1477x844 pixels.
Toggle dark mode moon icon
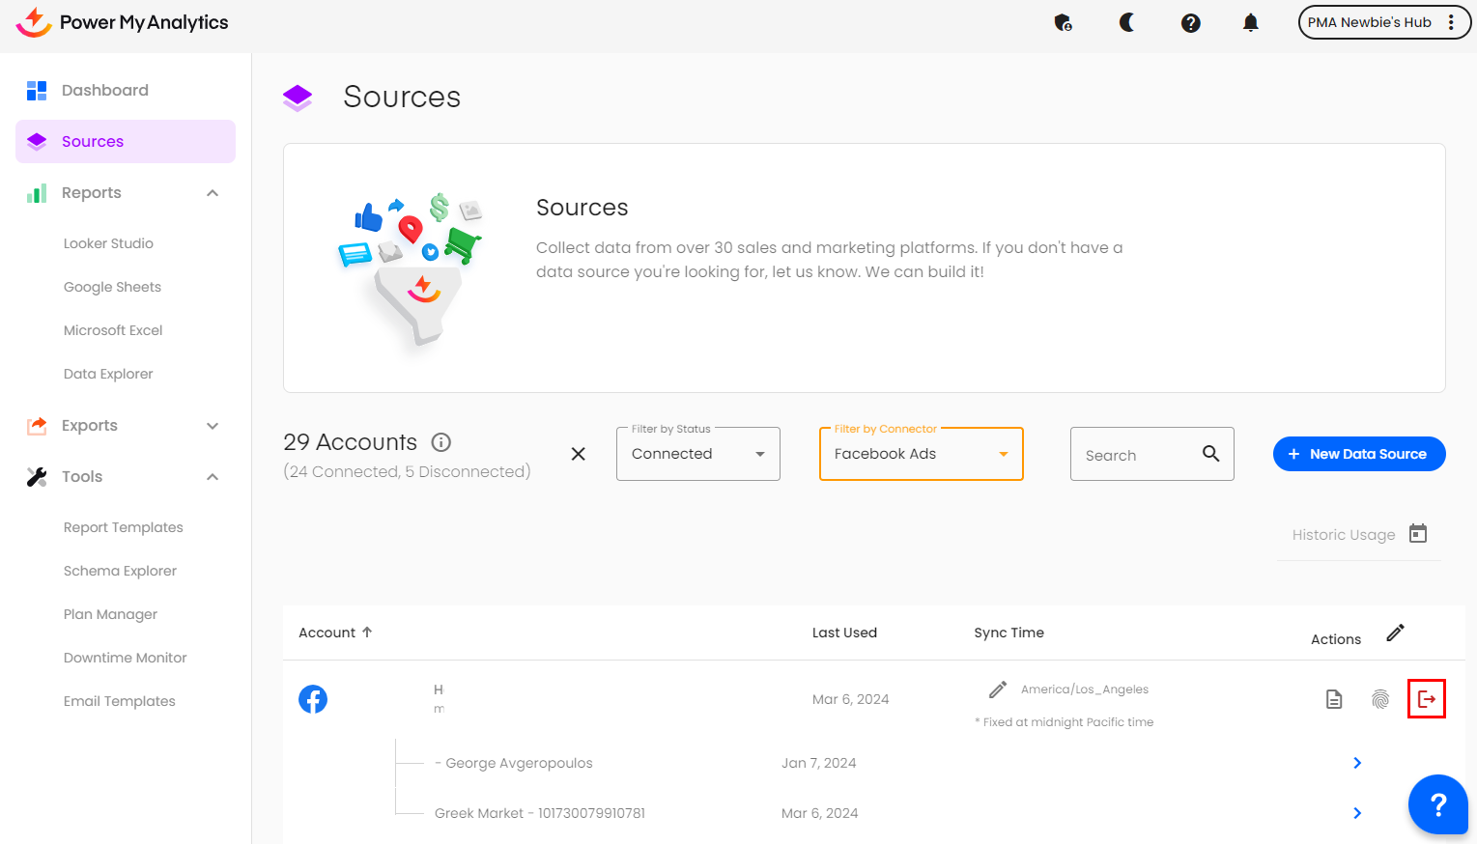pyautogui.click(x=1126, y=22)
